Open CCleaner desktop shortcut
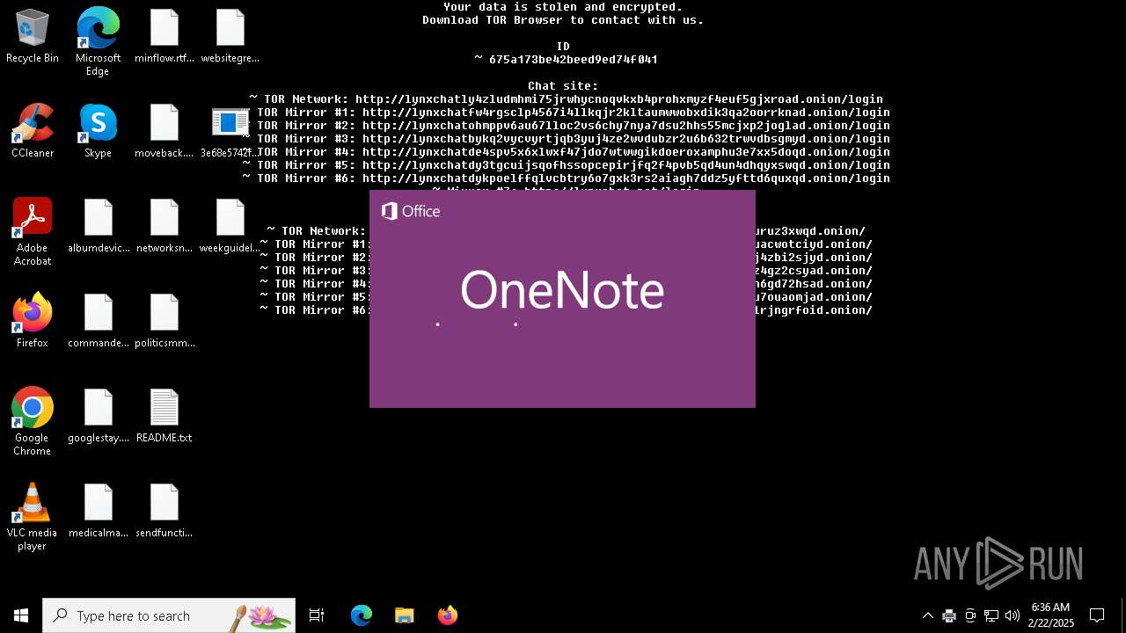The width and height of the screenshot is (1126, 633). (33, 131)
